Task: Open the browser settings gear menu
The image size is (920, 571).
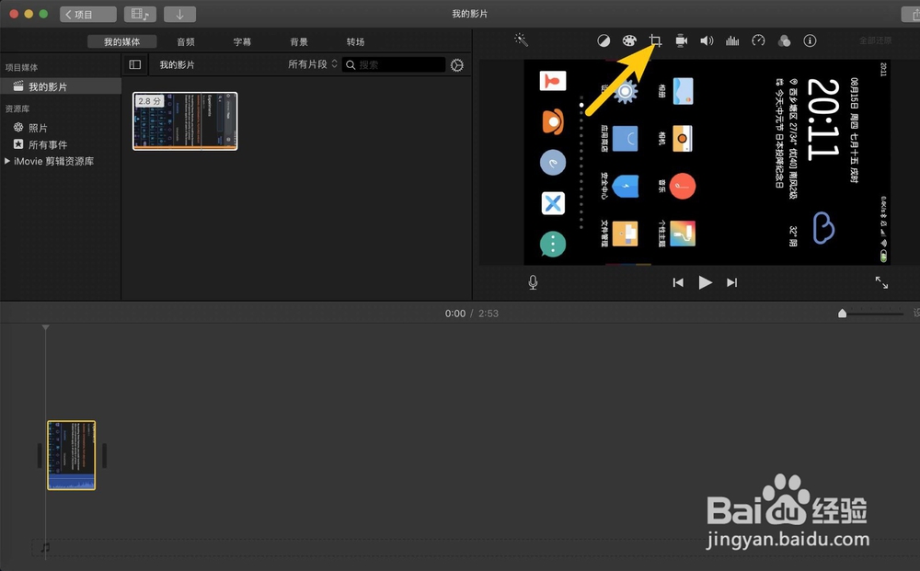Action: [457, 64]
